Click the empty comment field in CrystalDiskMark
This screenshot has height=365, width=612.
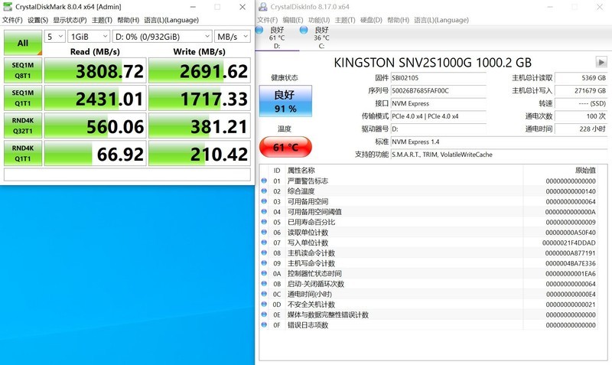[127, 174]
